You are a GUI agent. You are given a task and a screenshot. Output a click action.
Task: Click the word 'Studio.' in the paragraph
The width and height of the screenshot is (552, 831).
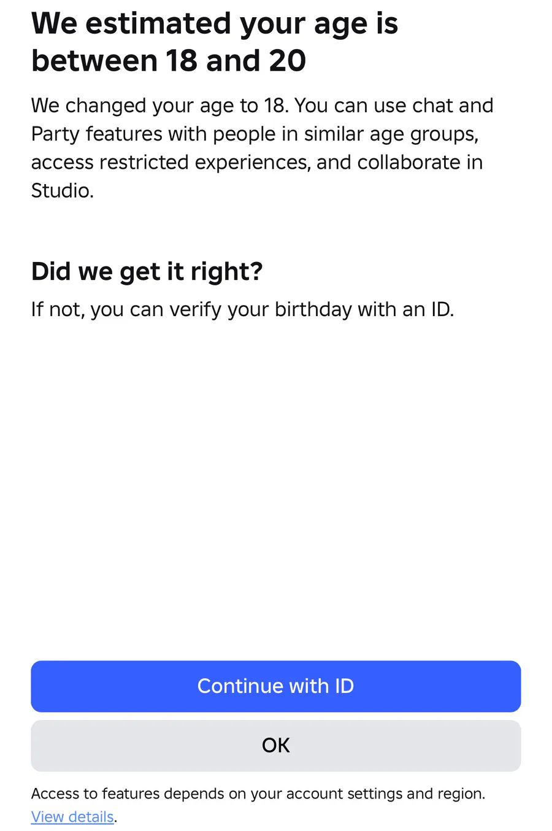point(62,191)
